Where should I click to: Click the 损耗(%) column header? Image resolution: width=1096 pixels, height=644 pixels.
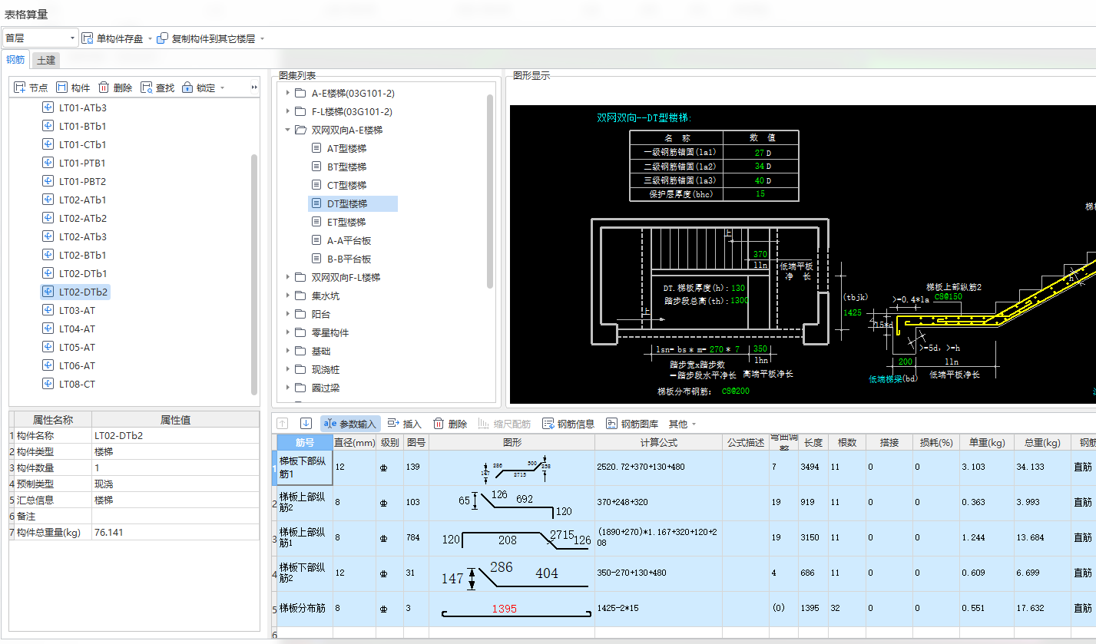(936, 442)
